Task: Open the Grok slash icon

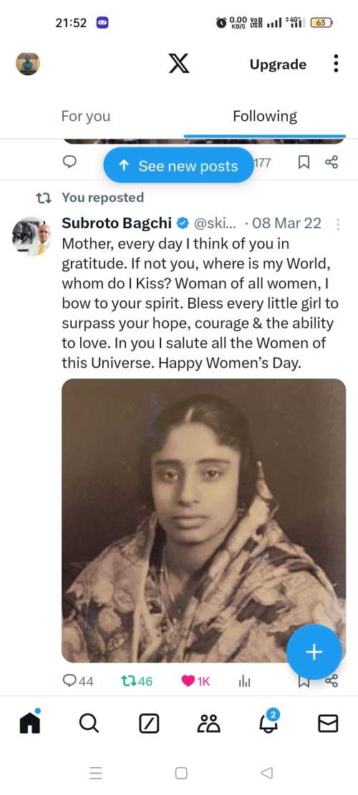Action: coord(149,723)
